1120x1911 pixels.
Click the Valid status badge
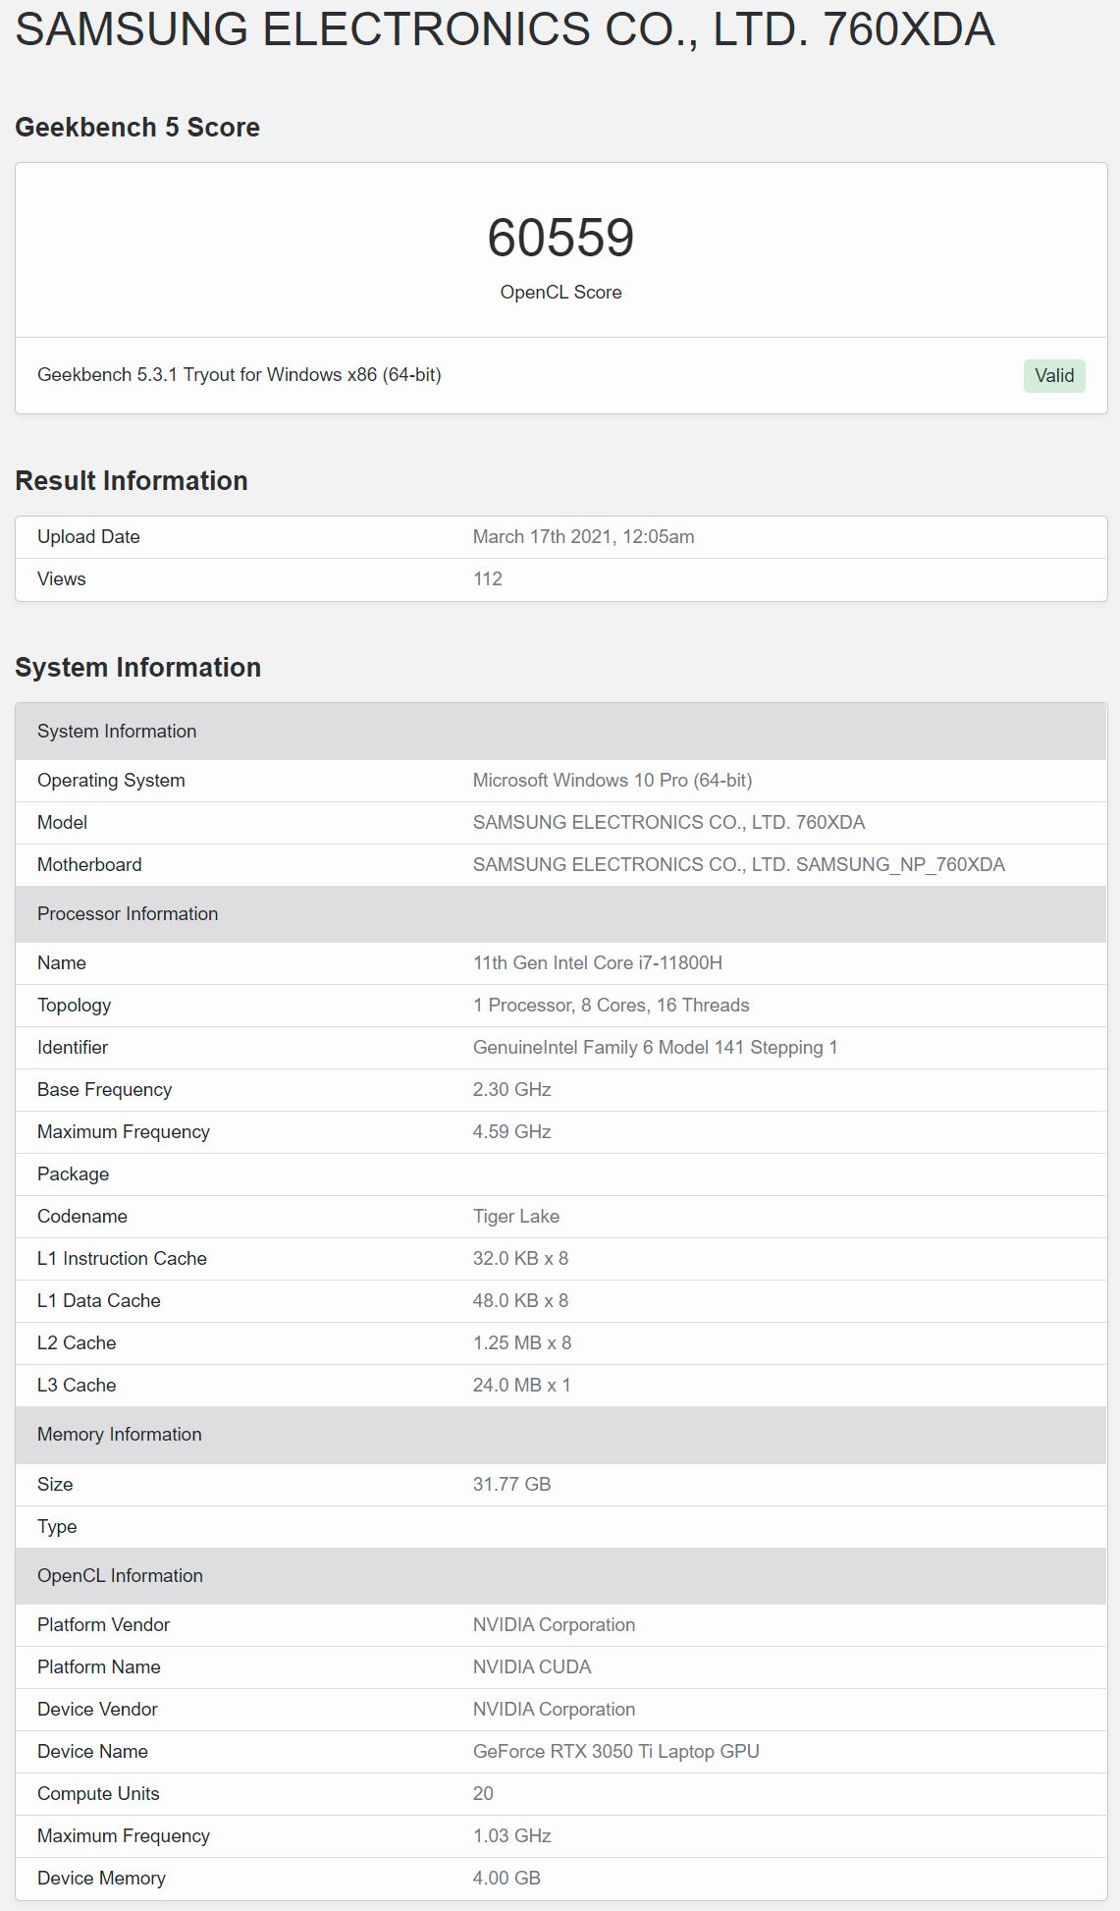tap(1054, 375)
